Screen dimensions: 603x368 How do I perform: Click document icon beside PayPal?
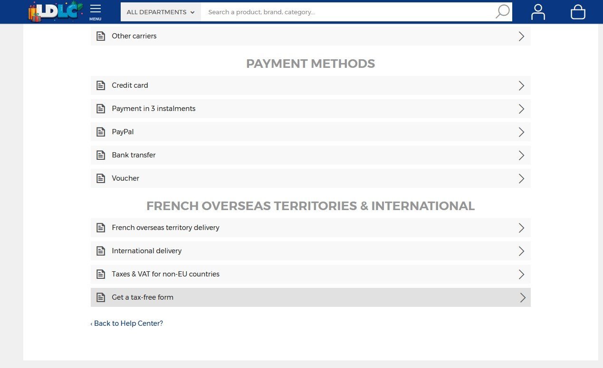101,132
